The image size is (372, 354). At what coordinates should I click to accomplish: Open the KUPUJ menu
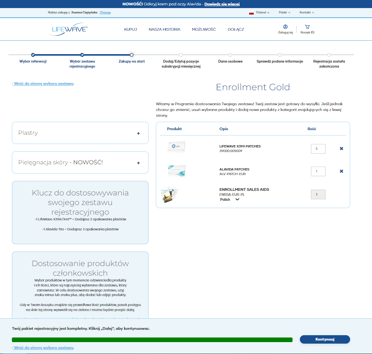click(131, 30)
